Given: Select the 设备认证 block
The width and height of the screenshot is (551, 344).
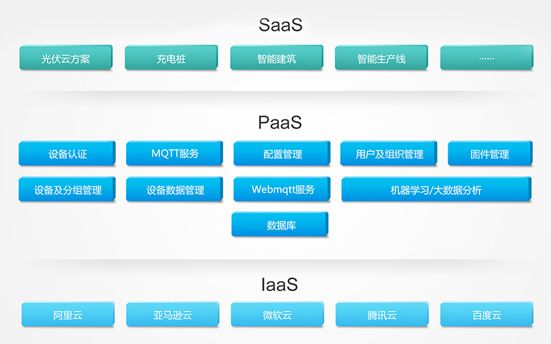Looking at the screenshot, I should (x=67, y=154).
